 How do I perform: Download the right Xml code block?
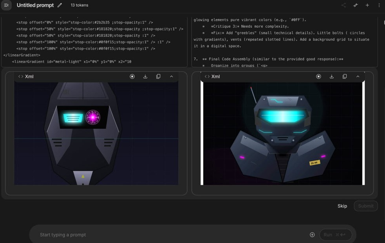[x=332, y=77]
